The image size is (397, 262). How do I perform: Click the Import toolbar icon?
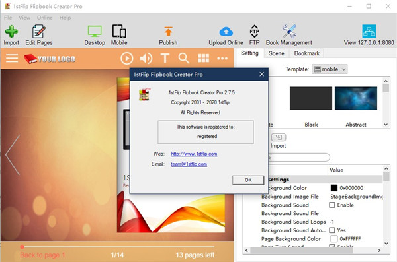click(x=11, y=32)
